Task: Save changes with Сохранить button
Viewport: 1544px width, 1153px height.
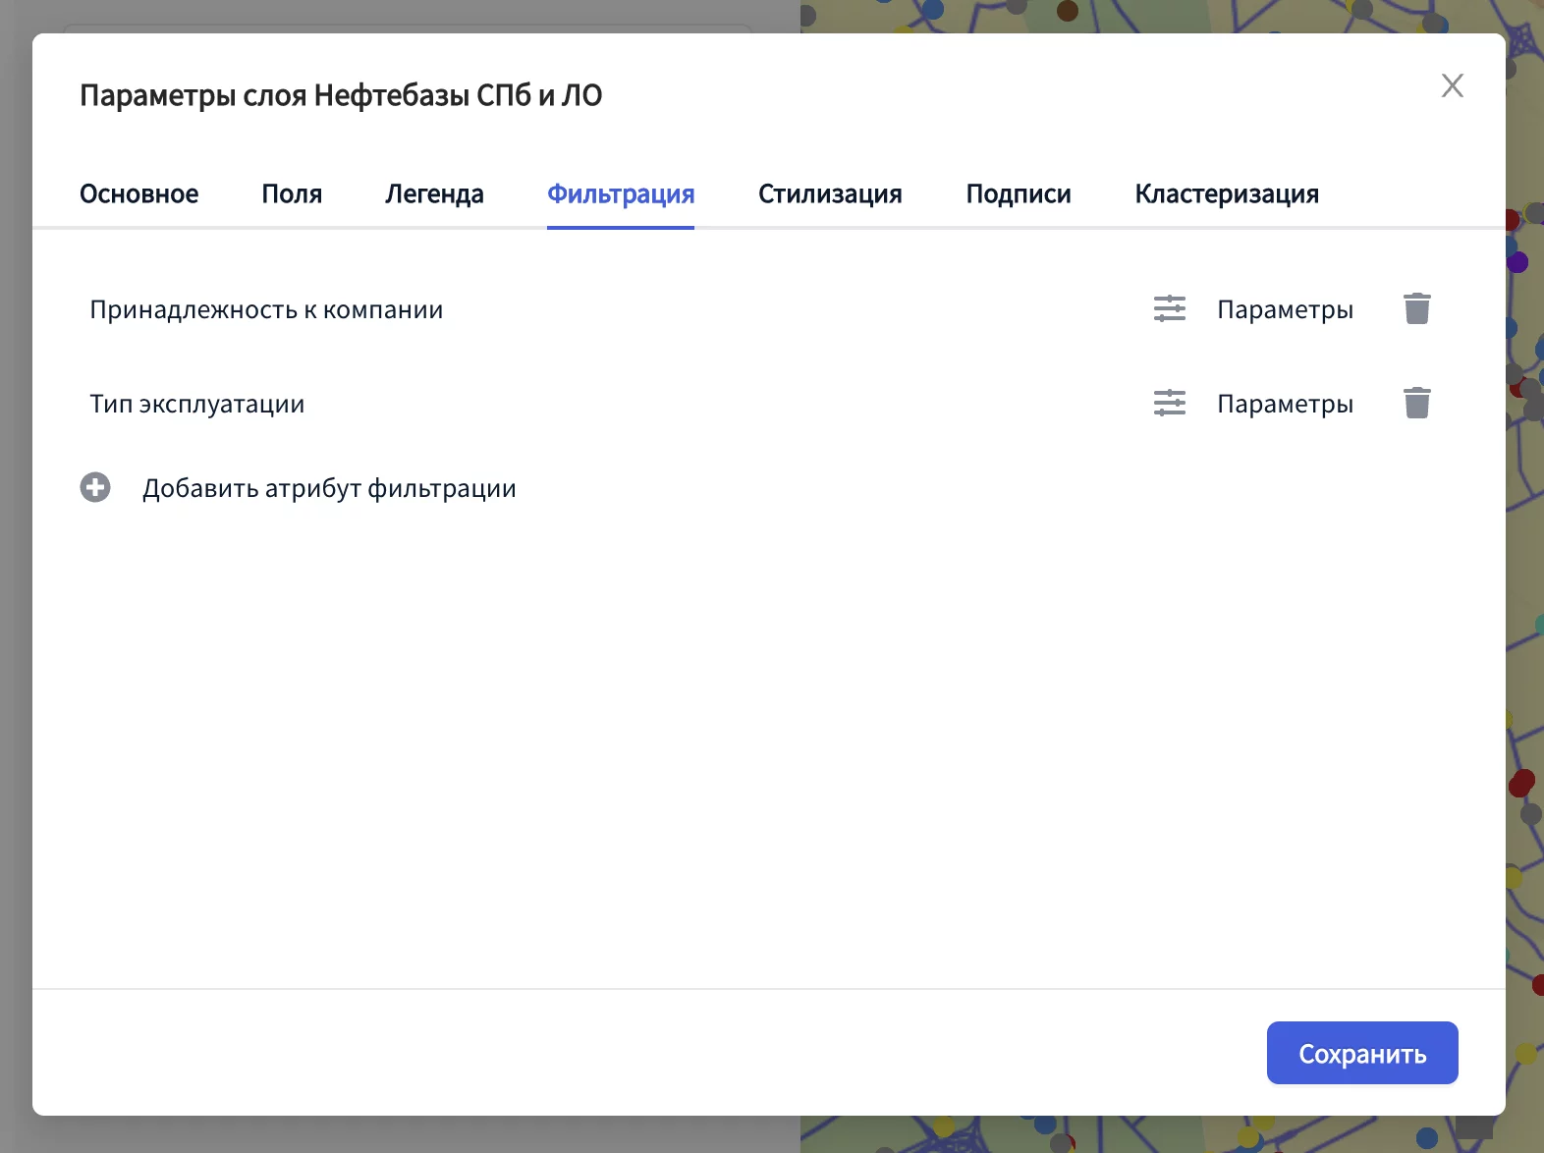Action: (1361, 1053)
